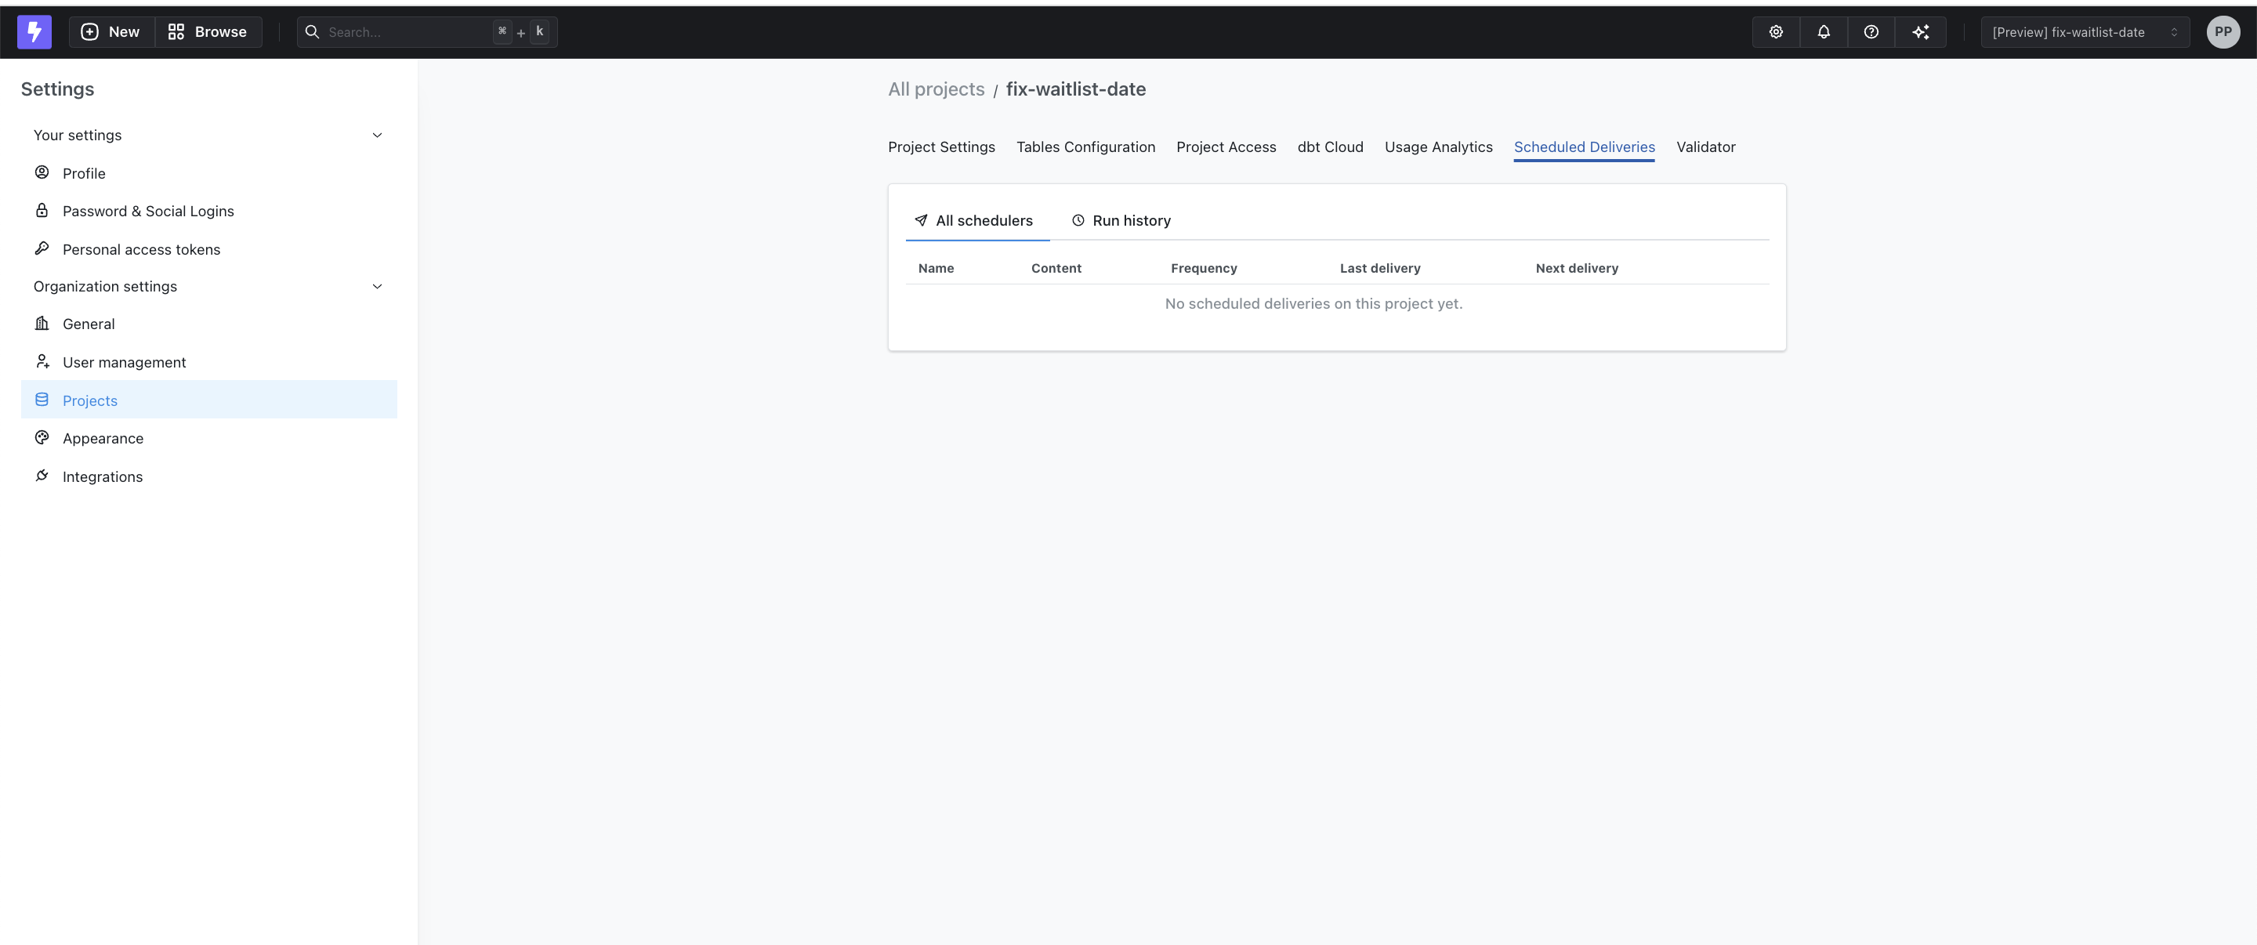Select the Appearance palette icon

tap(42, 438)
